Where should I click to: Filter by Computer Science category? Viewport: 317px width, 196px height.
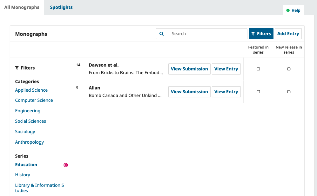pos(34,100)
